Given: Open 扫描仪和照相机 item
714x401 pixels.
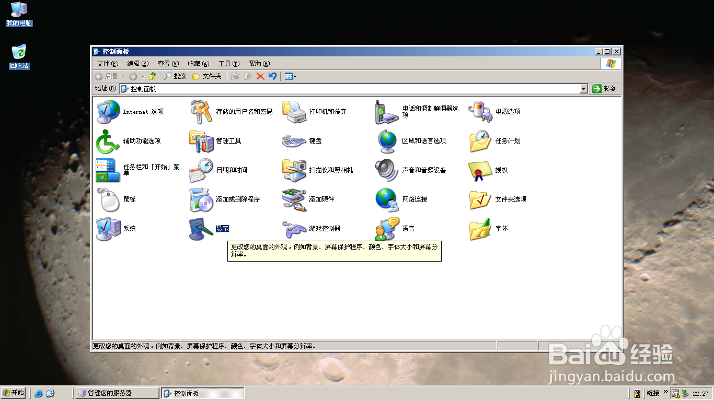Looking at the screenshot, I should [317, 170].
